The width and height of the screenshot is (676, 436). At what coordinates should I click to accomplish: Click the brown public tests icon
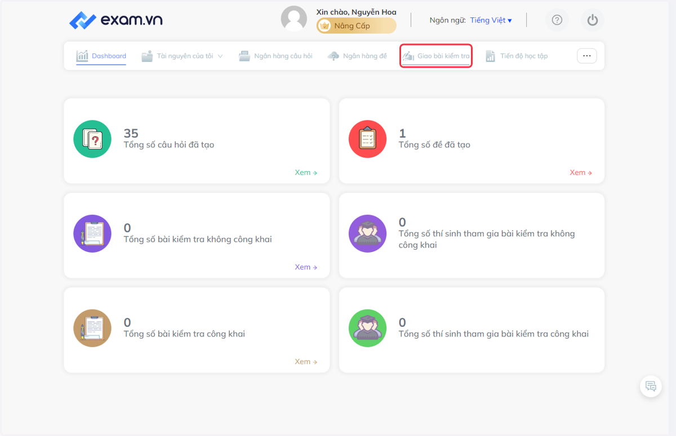point(92,328)
